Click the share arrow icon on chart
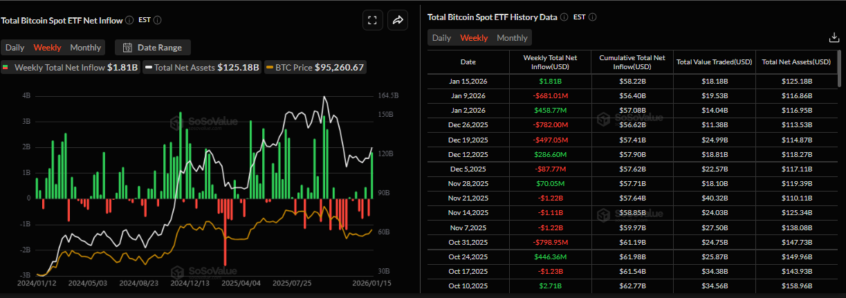 coord(398,20)
